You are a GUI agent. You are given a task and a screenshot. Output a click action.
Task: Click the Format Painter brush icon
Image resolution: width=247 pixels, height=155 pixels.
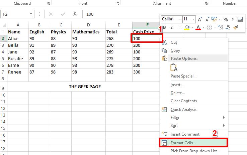[x=236, y=27]
